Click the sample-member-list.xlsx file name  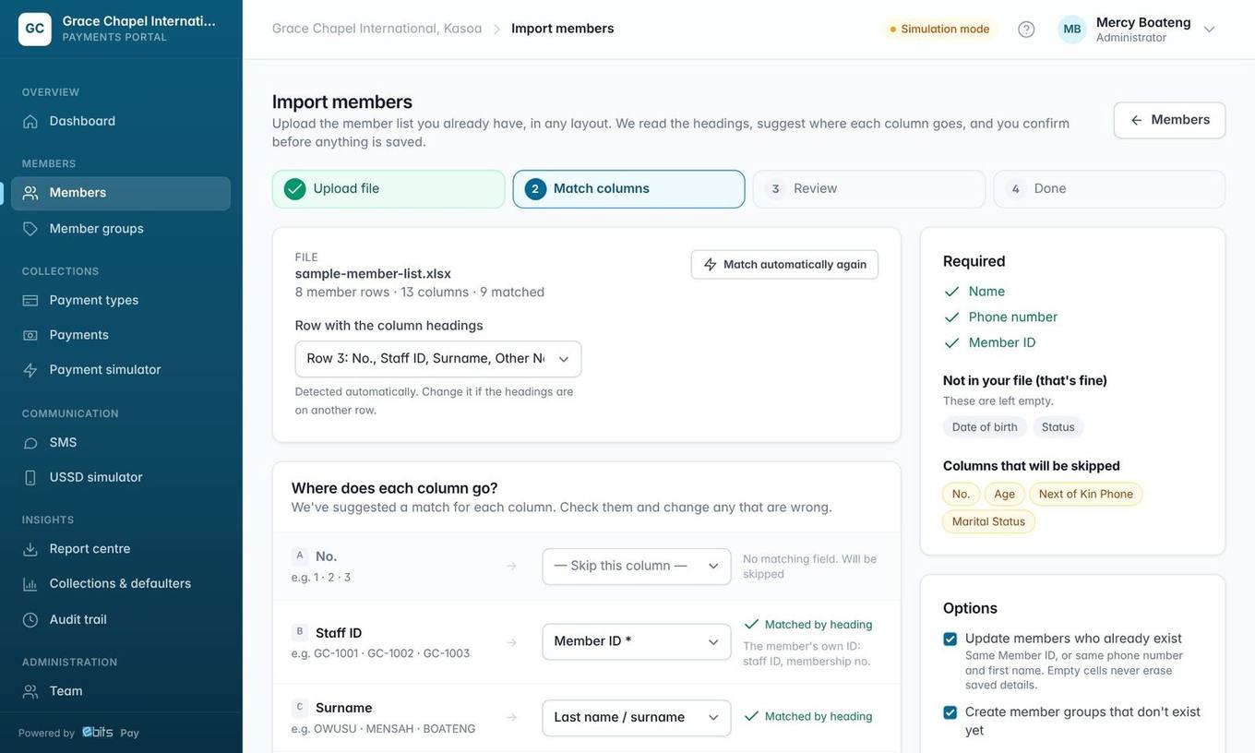pos(374,274)
